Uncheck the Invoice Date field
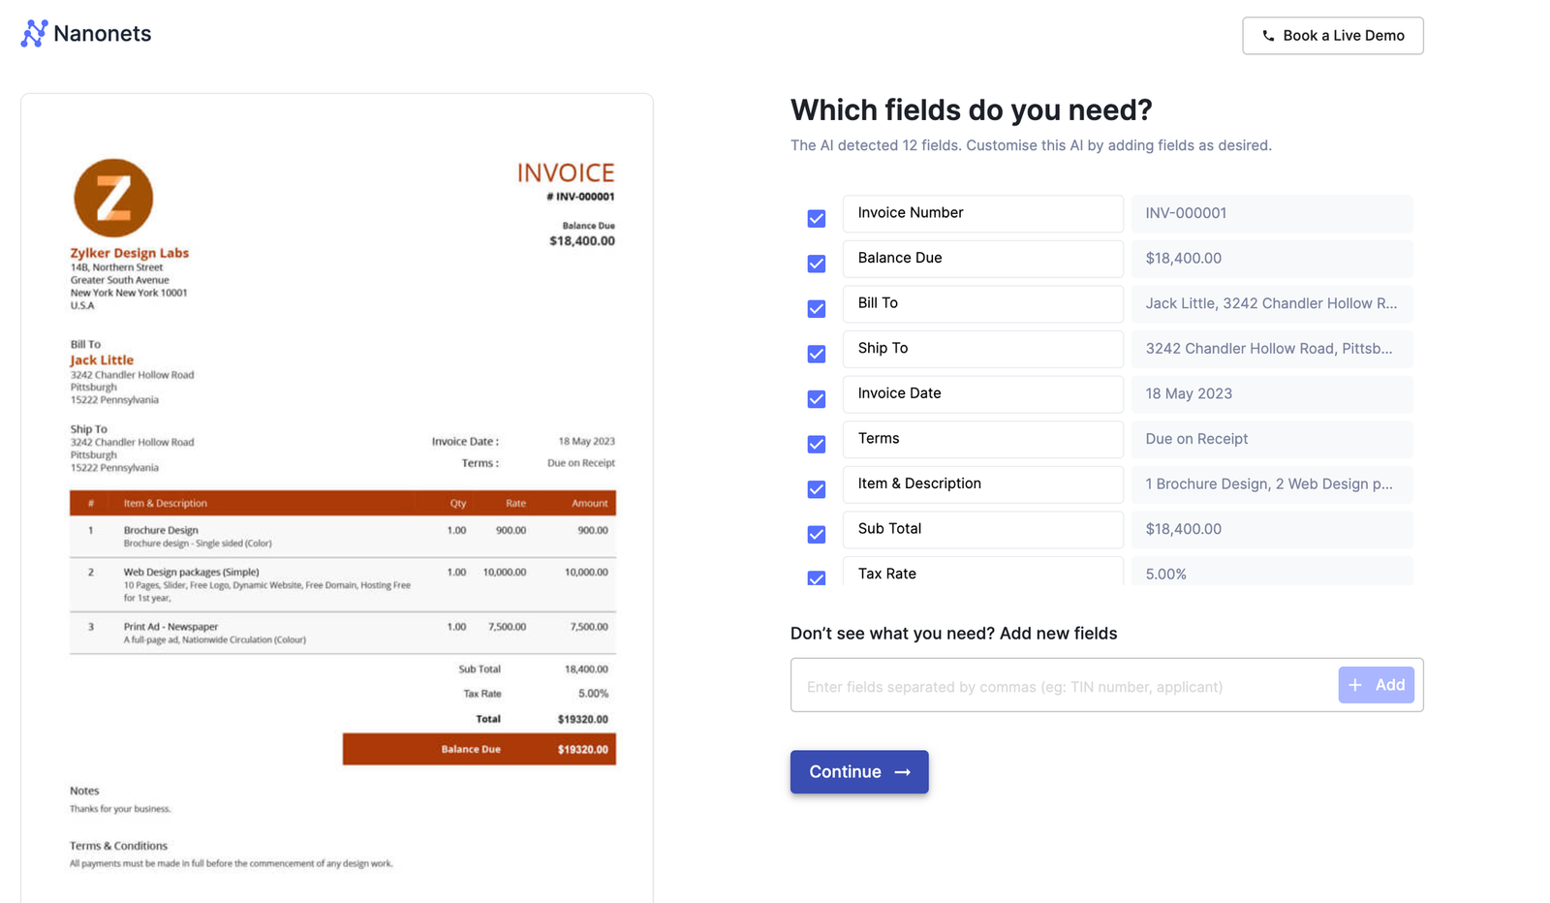This screenshot has height=903, width=1550. (816, 398)
